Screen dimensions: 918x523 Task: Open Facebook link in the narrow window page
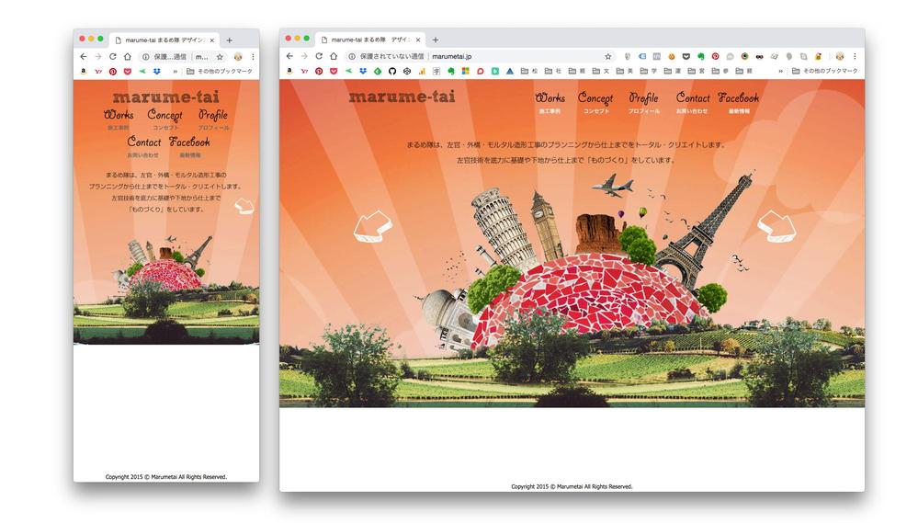[189, 146]
